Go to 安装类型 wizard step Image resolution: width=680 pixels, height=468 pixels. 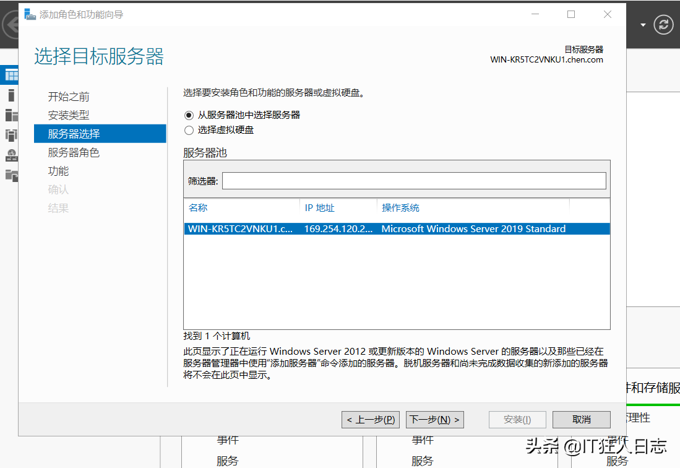click(x=69, y=115)
